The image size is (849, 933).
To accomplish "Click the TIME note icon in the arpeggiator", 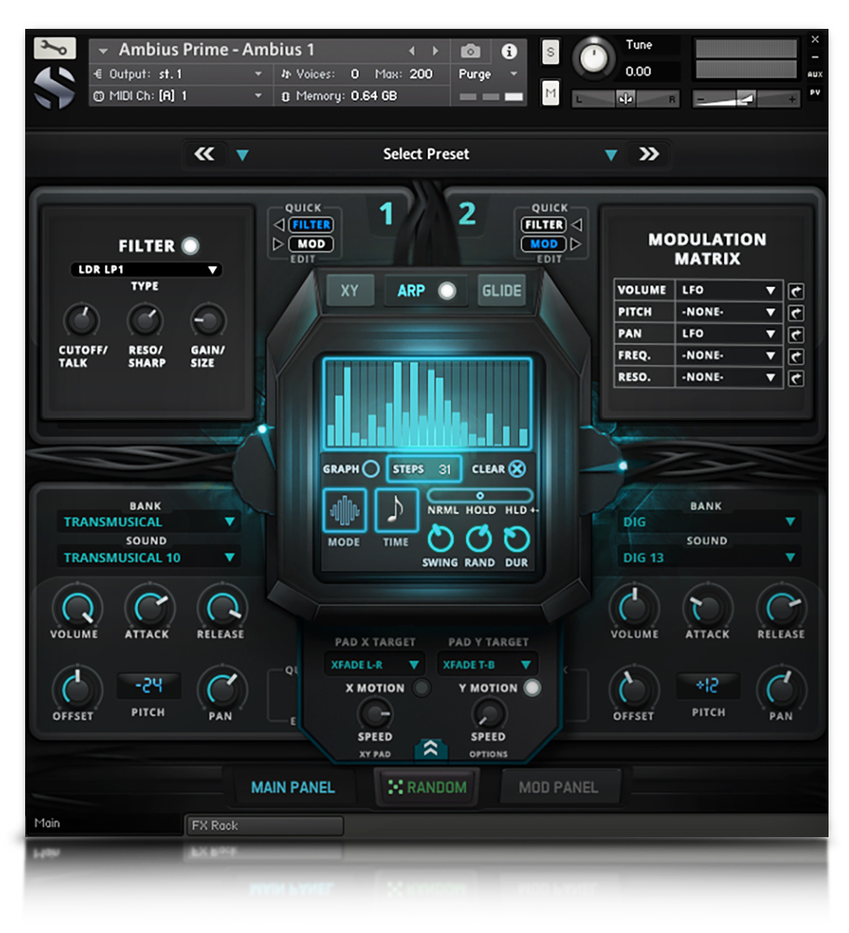I will (x=395, y=508).
